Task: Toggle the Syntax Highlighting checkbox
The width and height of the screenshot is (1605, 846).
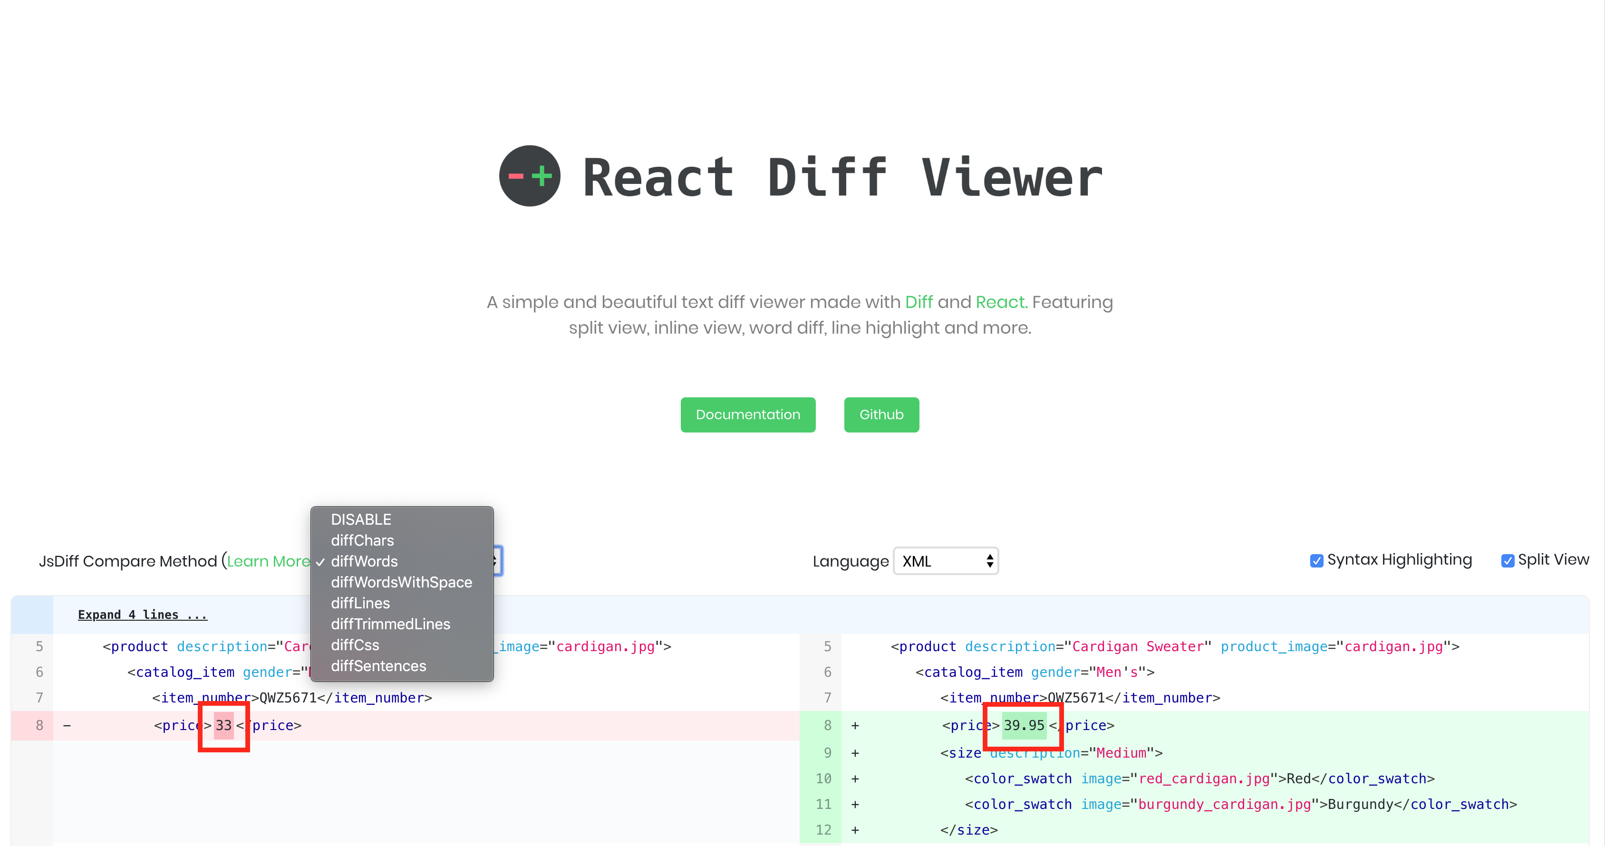Action: tap(1316, 561)
